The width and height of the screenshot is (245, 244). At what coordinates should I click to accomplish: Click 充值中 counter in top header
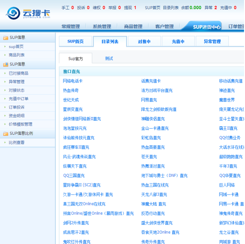point(228,8)
